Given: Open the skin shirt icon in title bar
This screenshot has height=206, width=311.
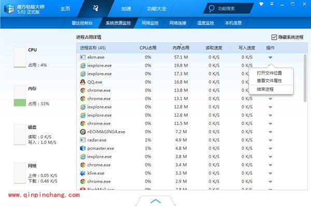Looking at the screenshot, I should pos(261,4).
